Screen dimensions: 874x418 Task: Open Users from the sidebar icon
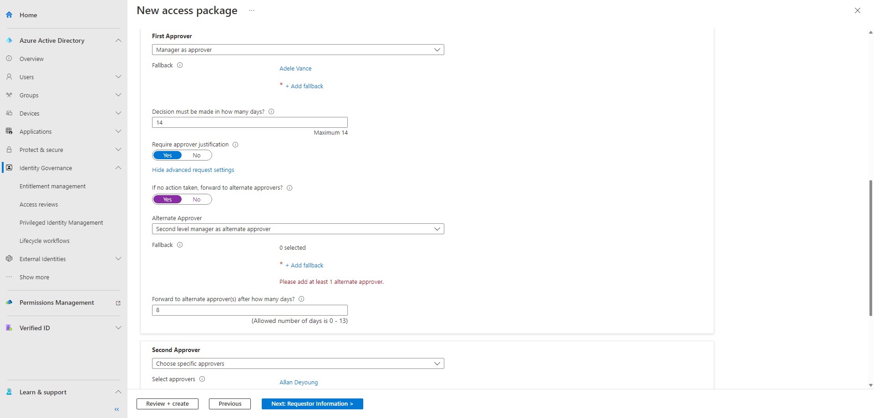point(9,76)
